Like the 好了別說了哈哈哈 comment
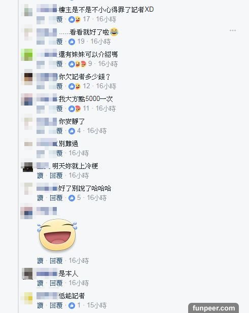 click(40, 198)
